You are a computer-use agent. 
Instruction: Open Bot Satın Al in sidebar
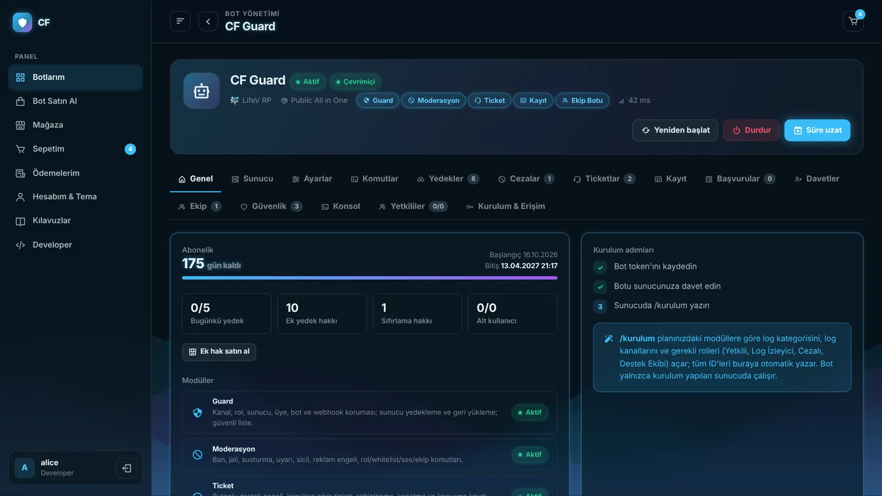coord(75,101)
